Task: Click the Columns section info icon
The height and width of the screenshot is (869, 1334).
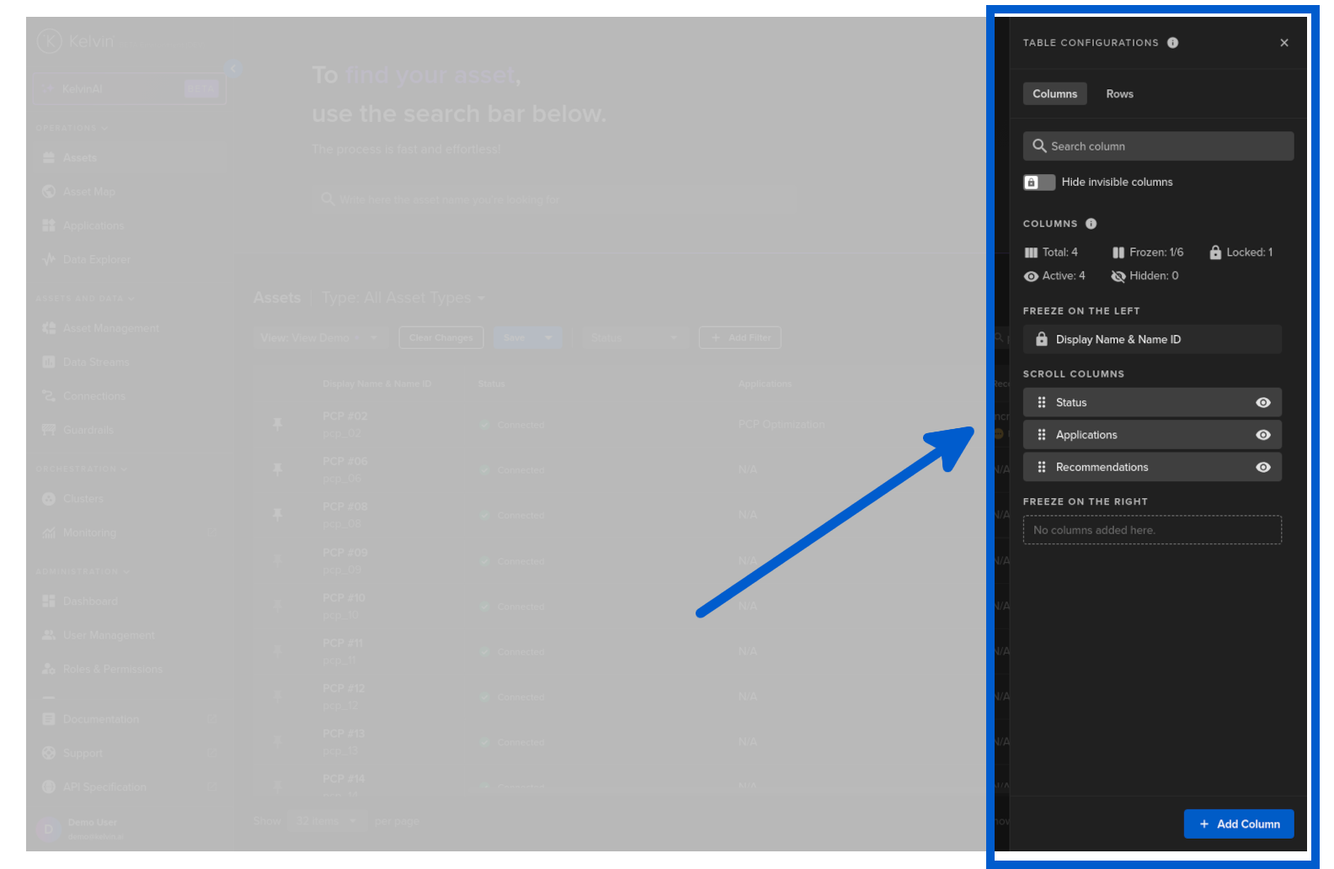Action: tap(1091, 224)
